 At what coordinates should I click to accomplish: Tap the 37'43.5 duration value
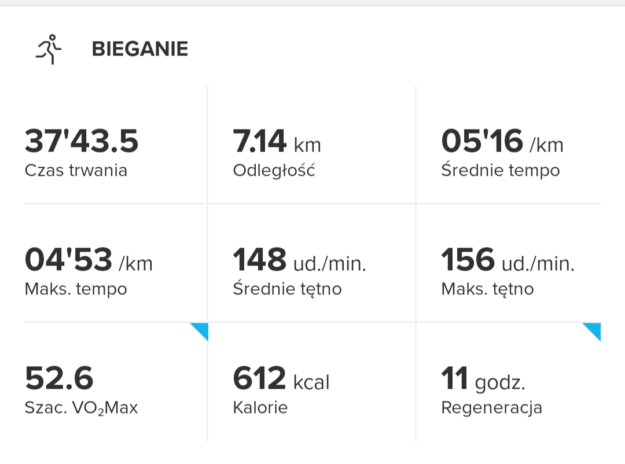click(x=82, y=141)
